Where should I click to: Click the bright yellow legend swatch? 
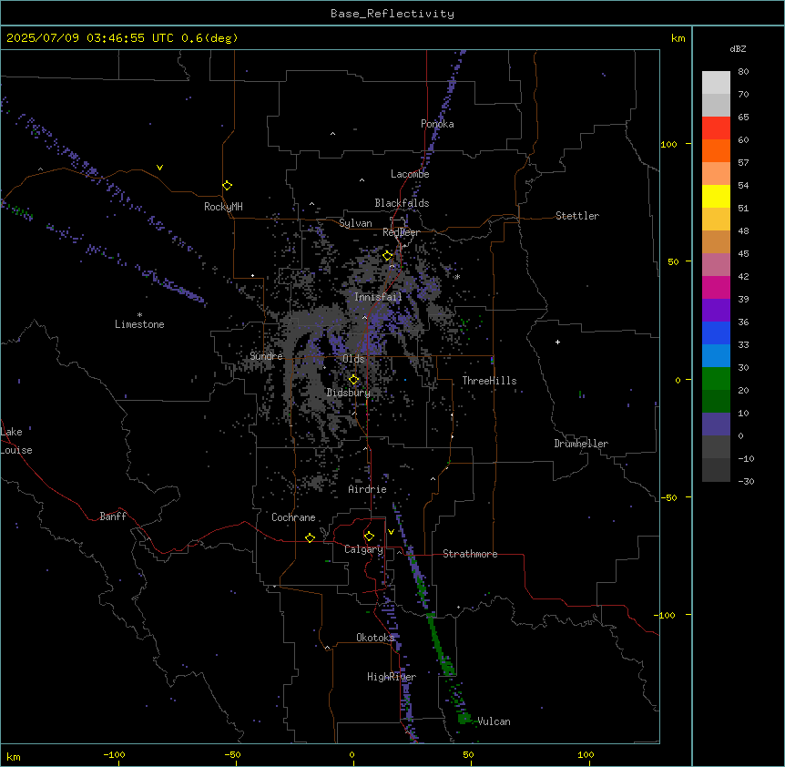tap(716, 196)
